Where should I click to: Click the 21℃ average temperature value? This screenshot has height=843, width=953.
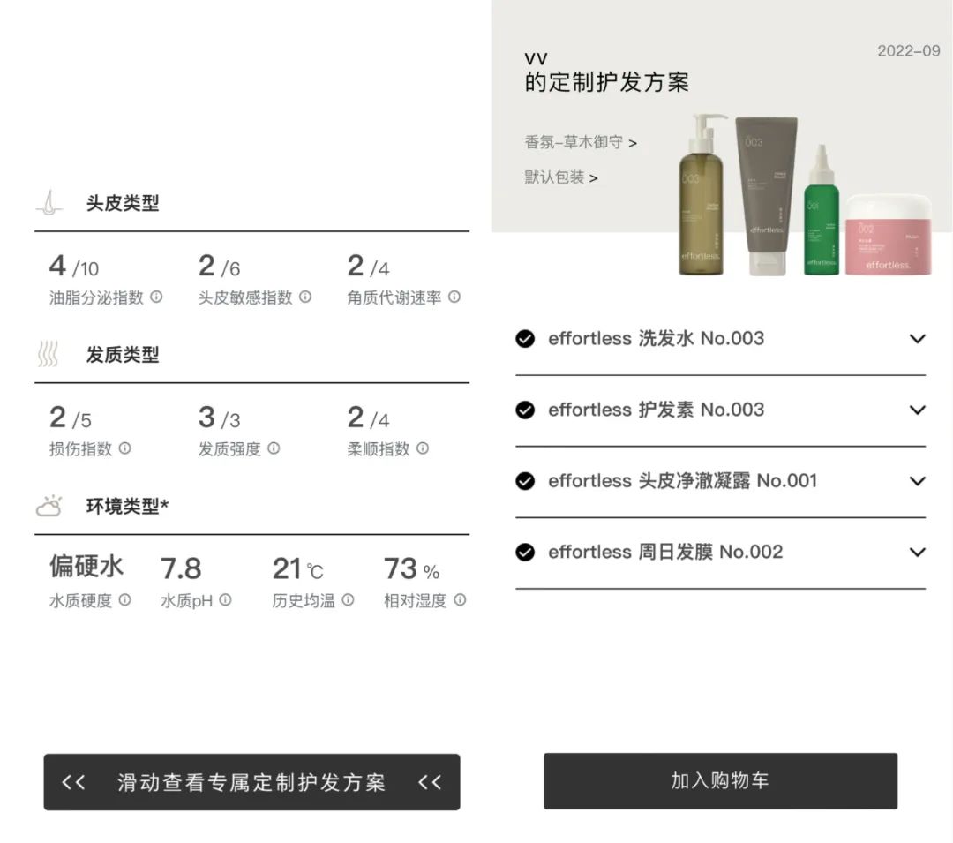point(298,568)
